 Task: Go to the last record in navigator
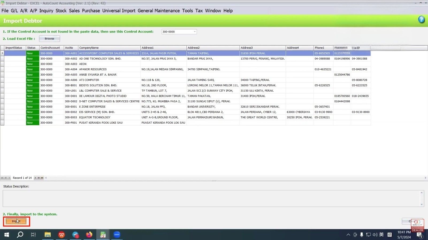(x=42, y=178)
